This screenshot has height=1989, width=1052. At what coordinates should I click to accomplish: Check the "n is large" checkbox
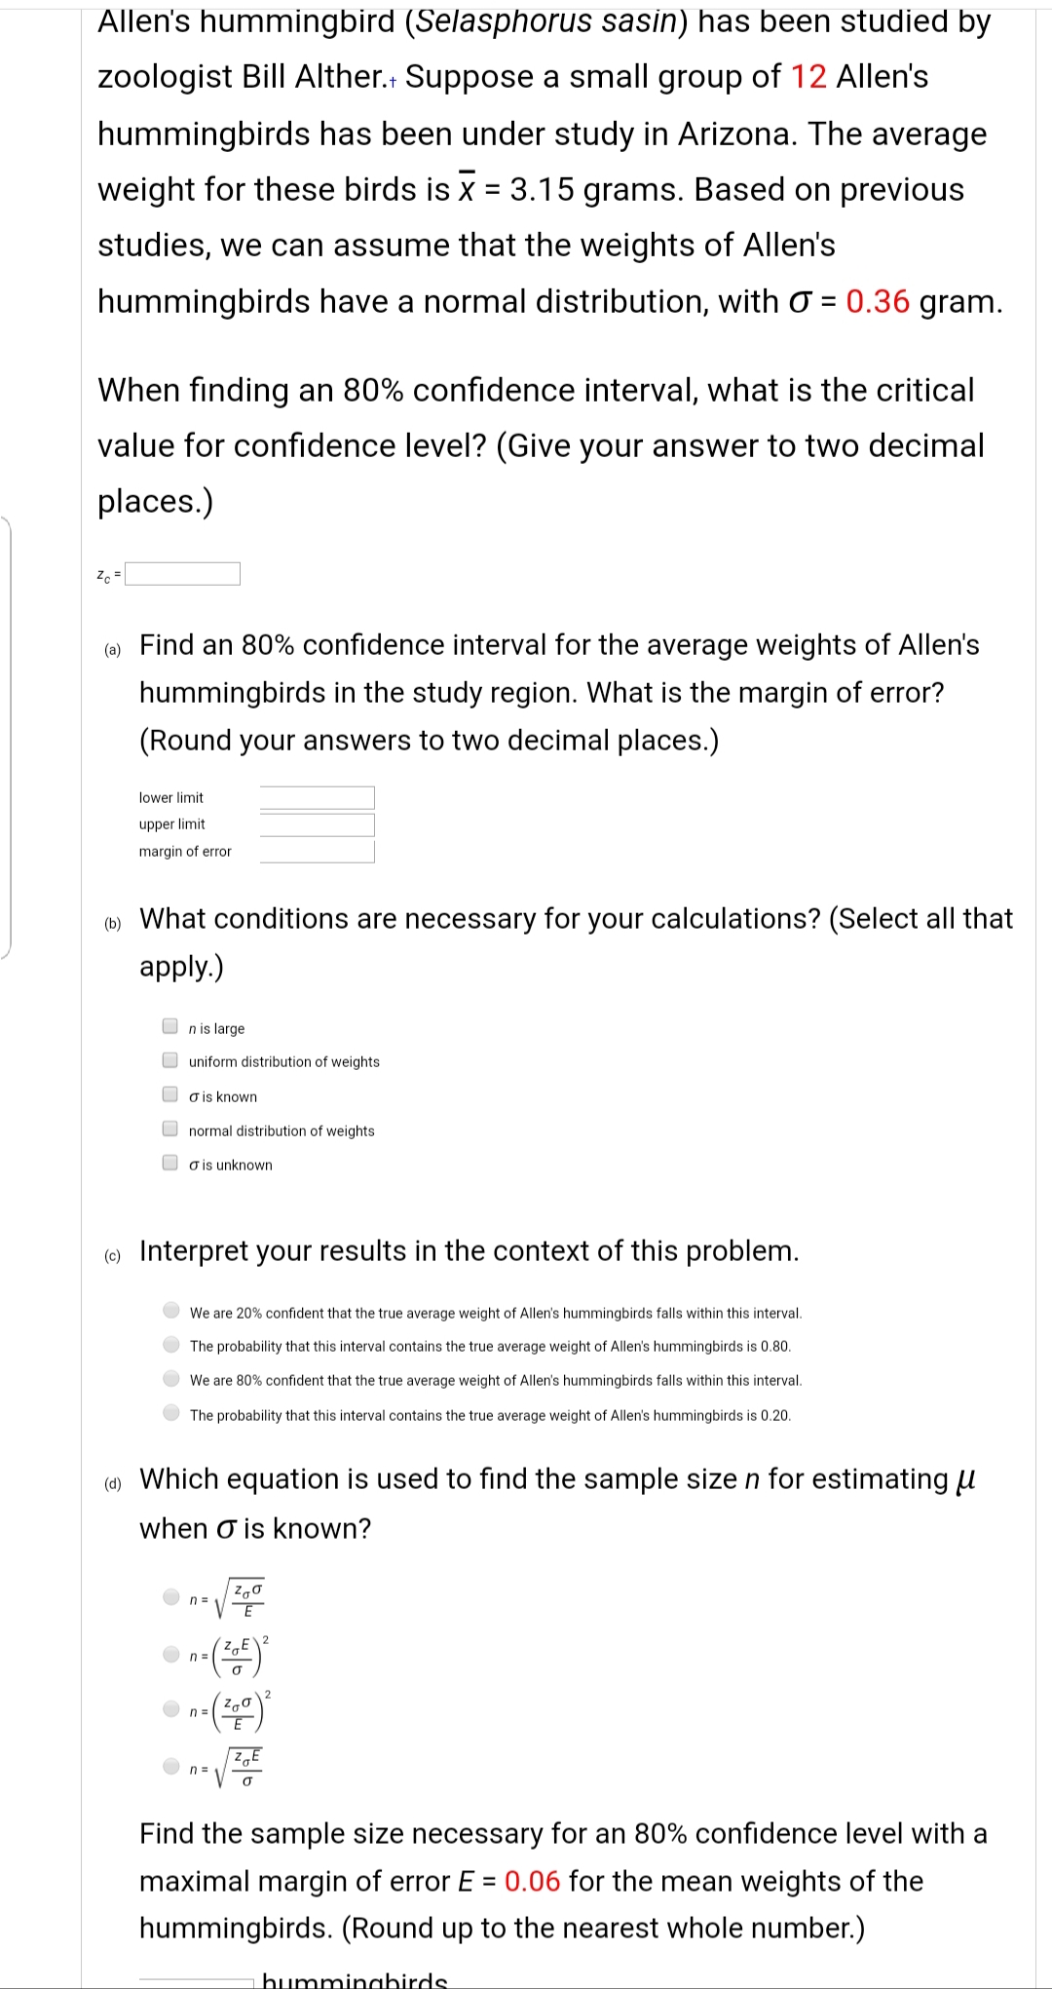[x=169, y=1027]
